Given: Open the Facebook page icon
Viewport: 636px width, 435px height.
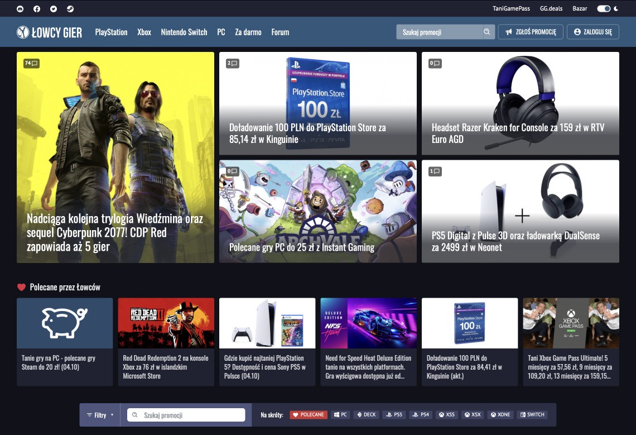Looking at the screenshot, I should point(37,8).
